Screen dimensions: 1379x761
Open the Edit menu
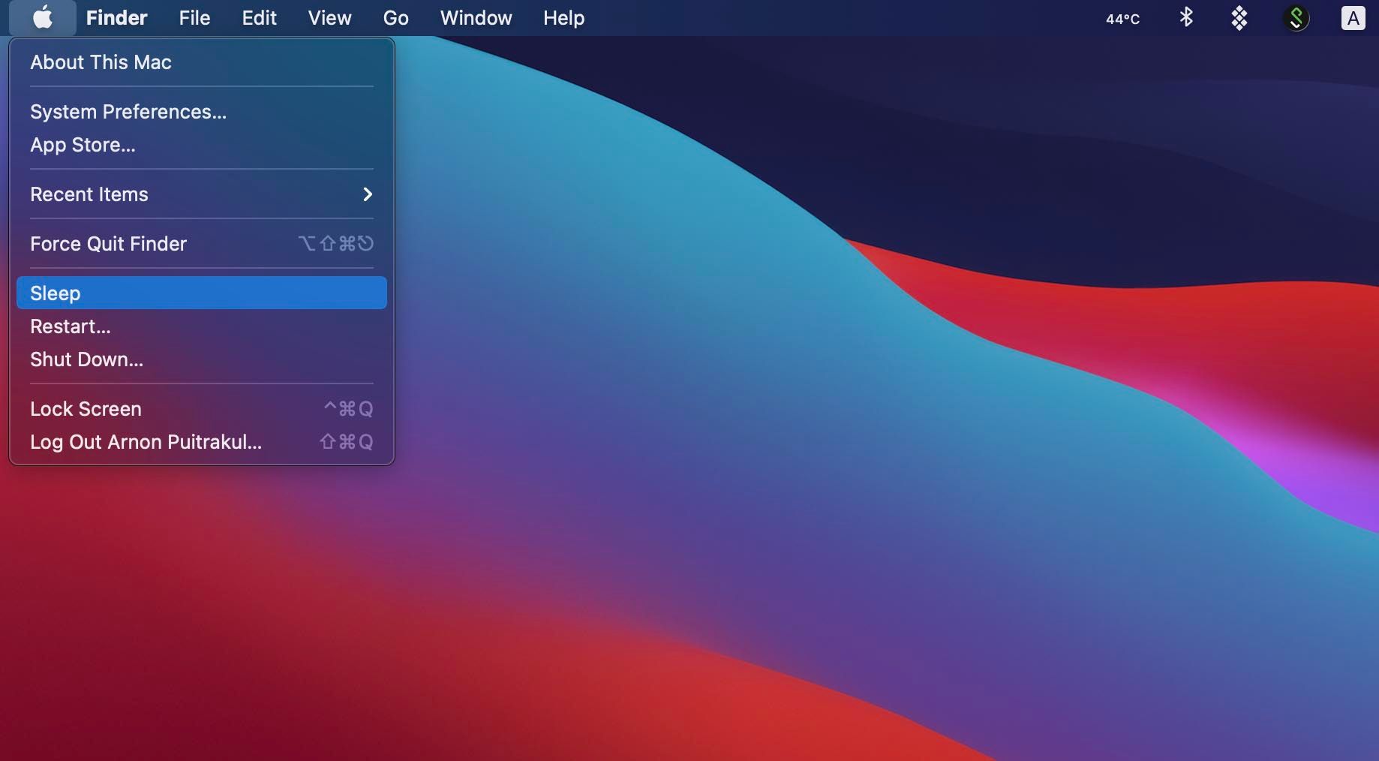click(x=259, y=17)
